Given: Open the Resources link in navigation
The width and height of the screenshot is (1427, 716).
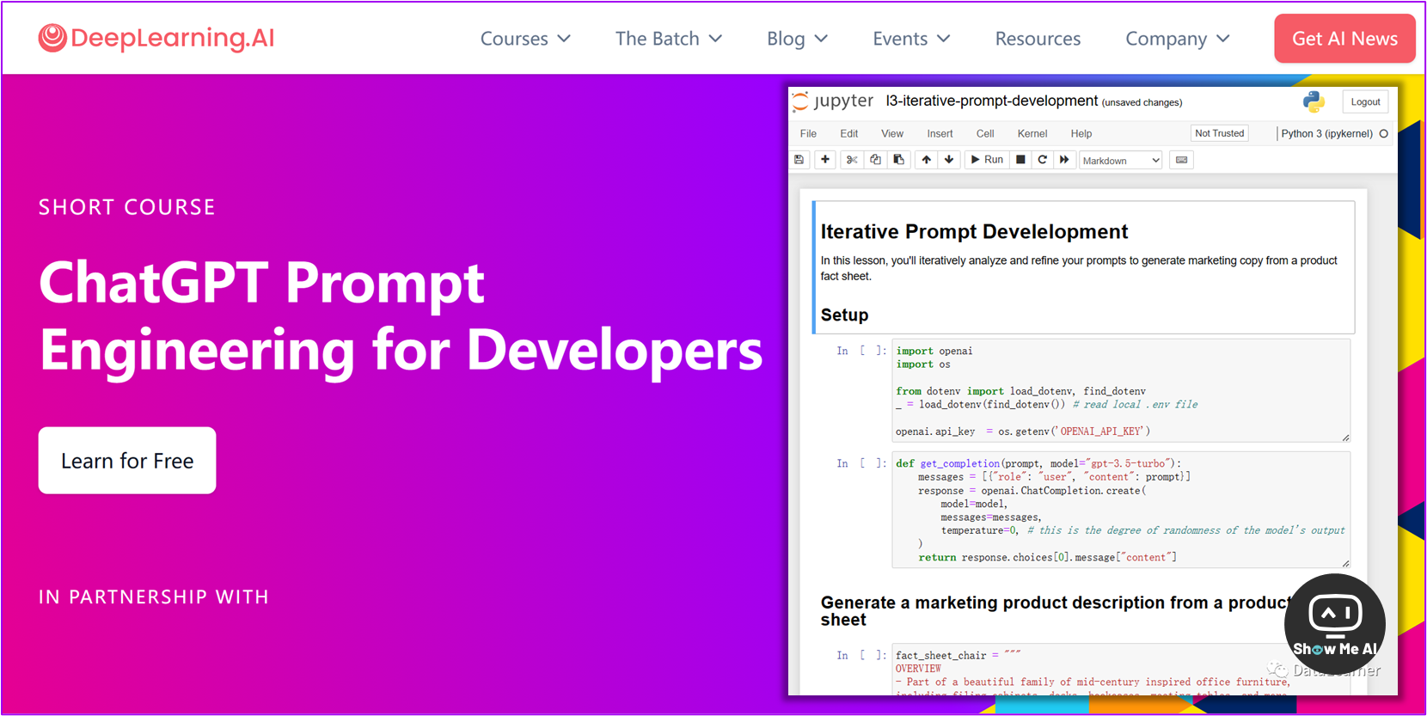Looking at the screenshot, I should click(1038, 39).
